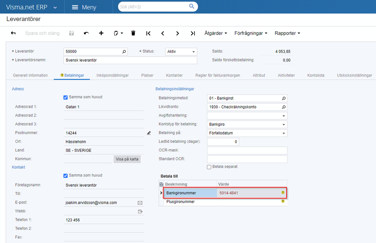The height and width of the screenshot is (243, 376).
Task: Go to the previous record arrow
Action: click(x=163, y=34)
